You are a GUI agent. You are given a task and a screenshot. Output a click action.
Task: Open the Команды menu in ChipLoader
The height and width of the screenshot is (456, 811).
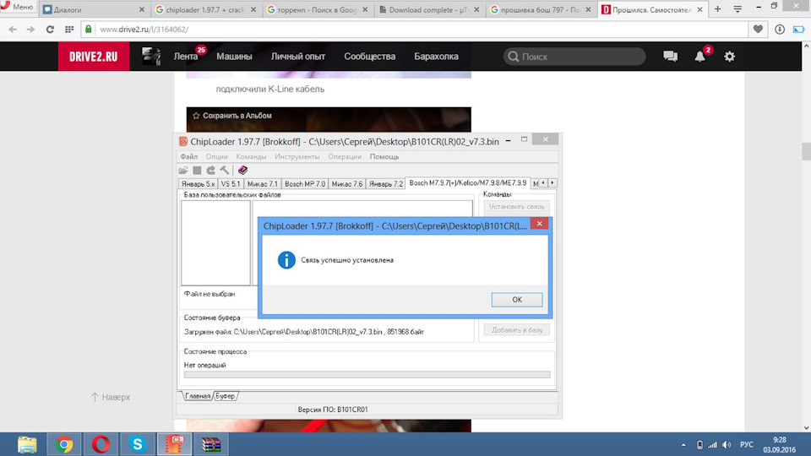[251, 157]
